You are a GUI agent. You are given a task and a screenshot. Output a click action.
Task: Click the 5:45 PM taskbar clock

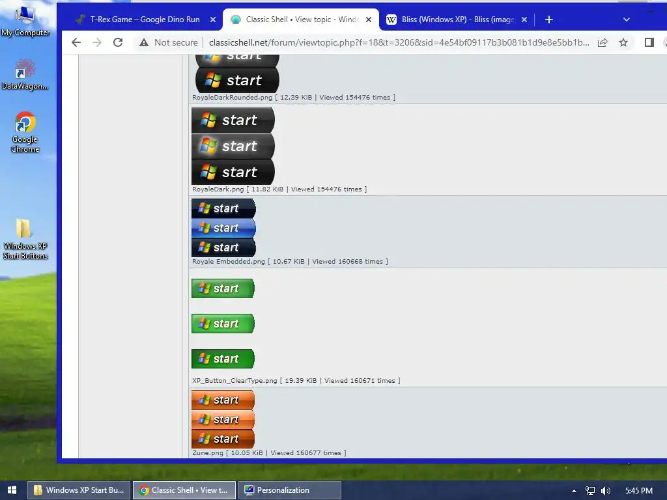[639, 491]
